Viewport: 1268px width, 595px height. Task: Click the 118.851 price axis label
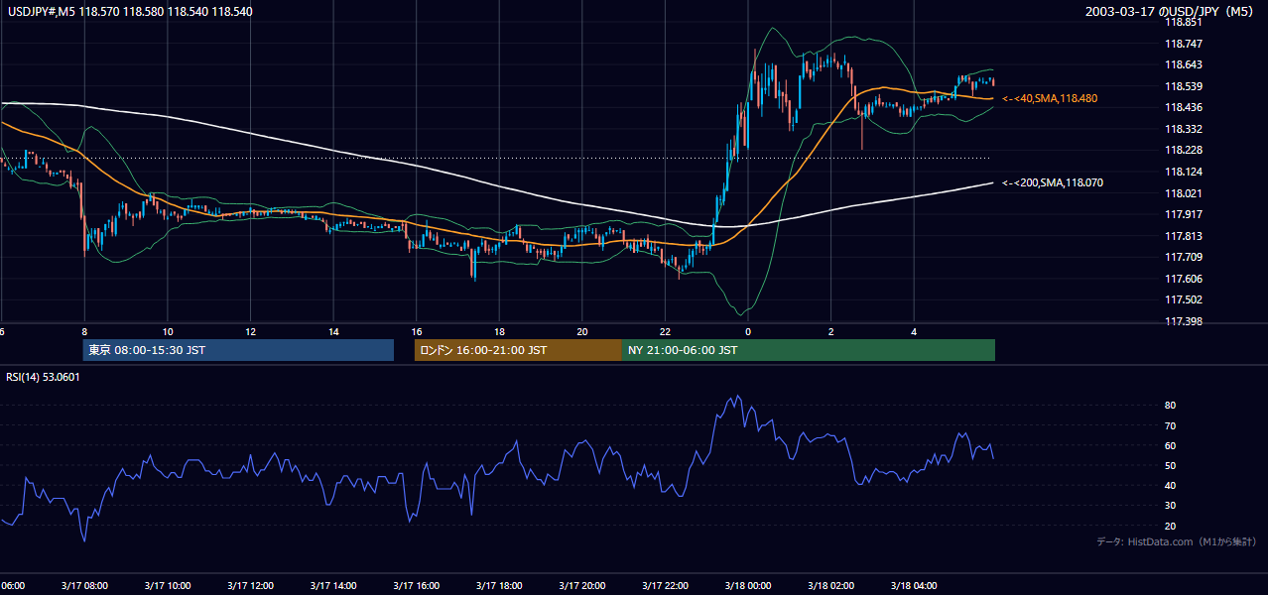(x=1185, y=22)
